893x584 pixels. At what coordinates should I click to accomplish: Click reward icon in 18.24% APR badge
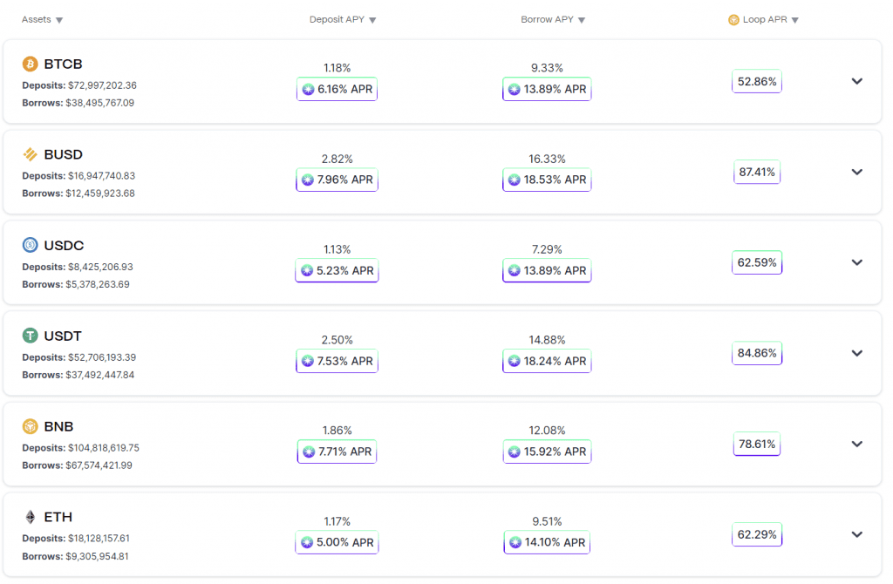click(x=515, y=361)
